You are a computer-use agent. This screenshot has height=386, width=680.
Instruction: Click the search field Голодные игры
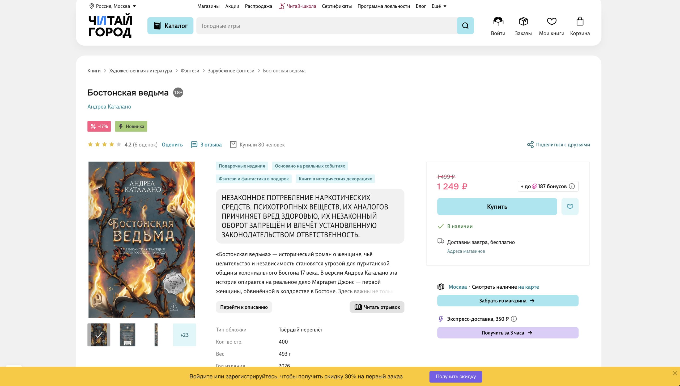(x=326, y=26)
